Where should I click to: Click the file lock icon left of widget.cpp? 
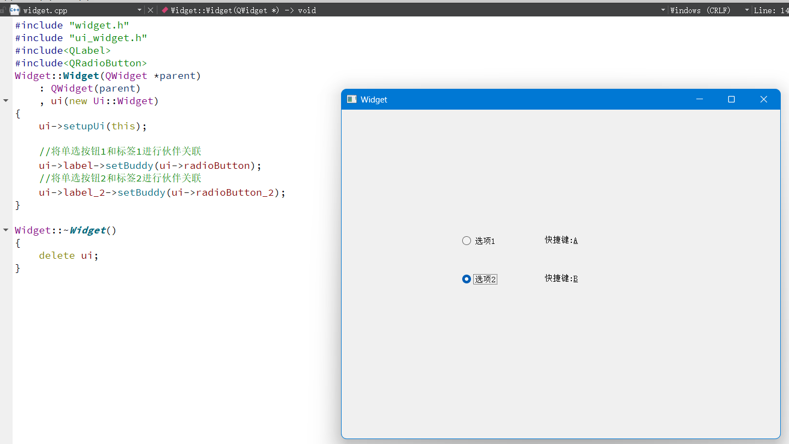(3, 10)
